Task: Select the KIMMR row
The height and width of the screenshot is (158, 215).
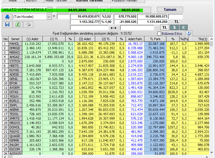Action: [106, 140]
